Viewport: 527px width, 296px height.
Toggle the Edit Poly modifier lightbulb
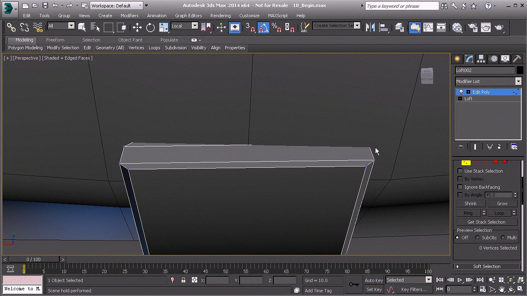pos(461,92)
